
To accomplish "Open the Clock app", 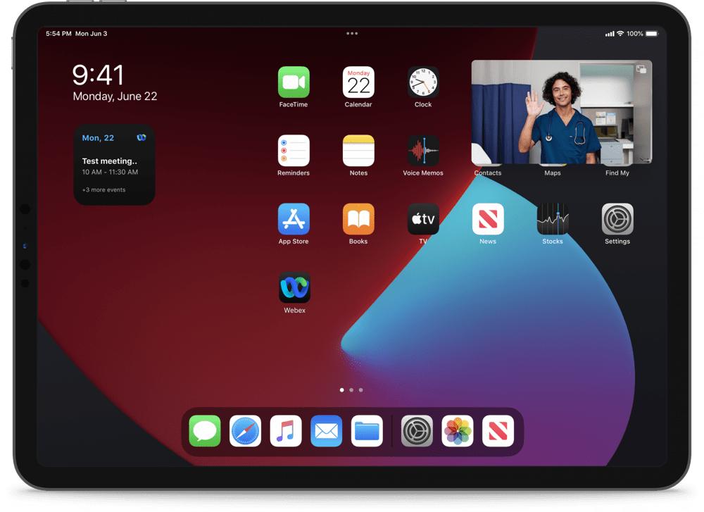I will point(423,82).
